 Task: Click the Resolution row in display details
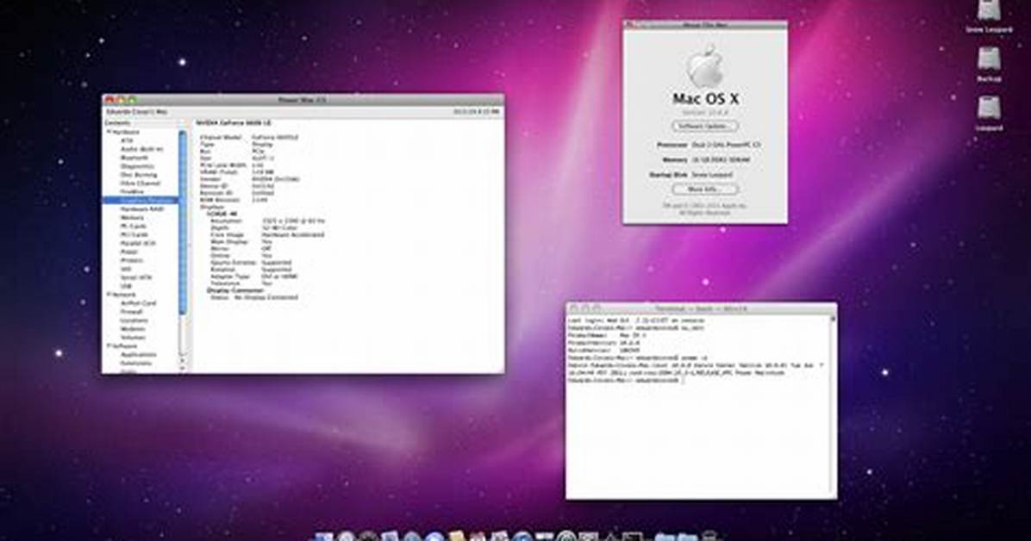pos(267,221)
